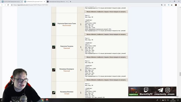Click the Магический armor type label
This screenshot has height=102, width=181.
pyautogui.click(x=67, y=25)
